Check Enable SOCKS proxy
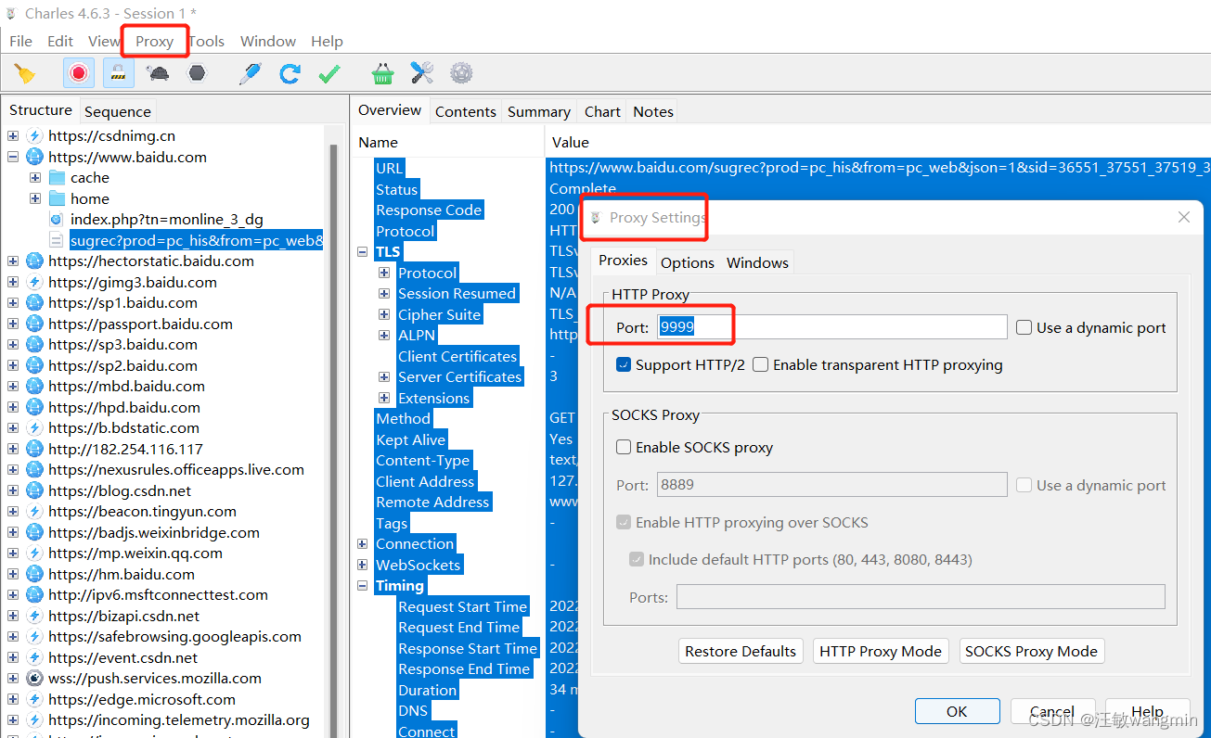The image size is (1211, 738). coord(624,447)
